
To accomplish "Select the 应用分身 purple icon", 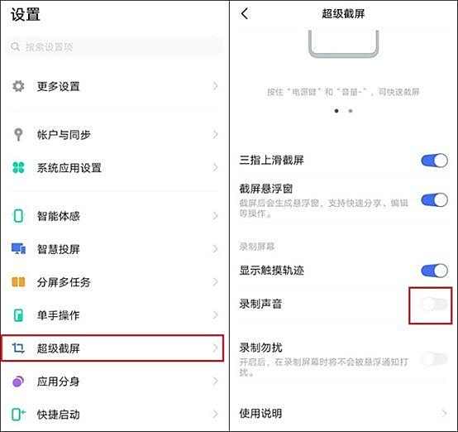I will click(x=18, y=382).
